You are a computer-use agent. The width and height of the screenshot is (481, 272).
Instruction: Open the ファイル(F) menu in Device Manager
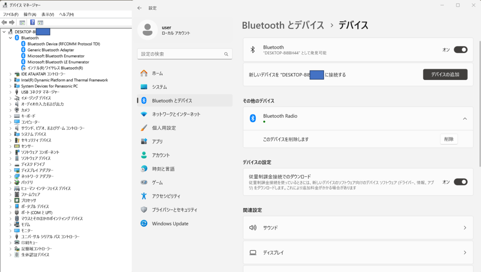[x=11, y=14]
